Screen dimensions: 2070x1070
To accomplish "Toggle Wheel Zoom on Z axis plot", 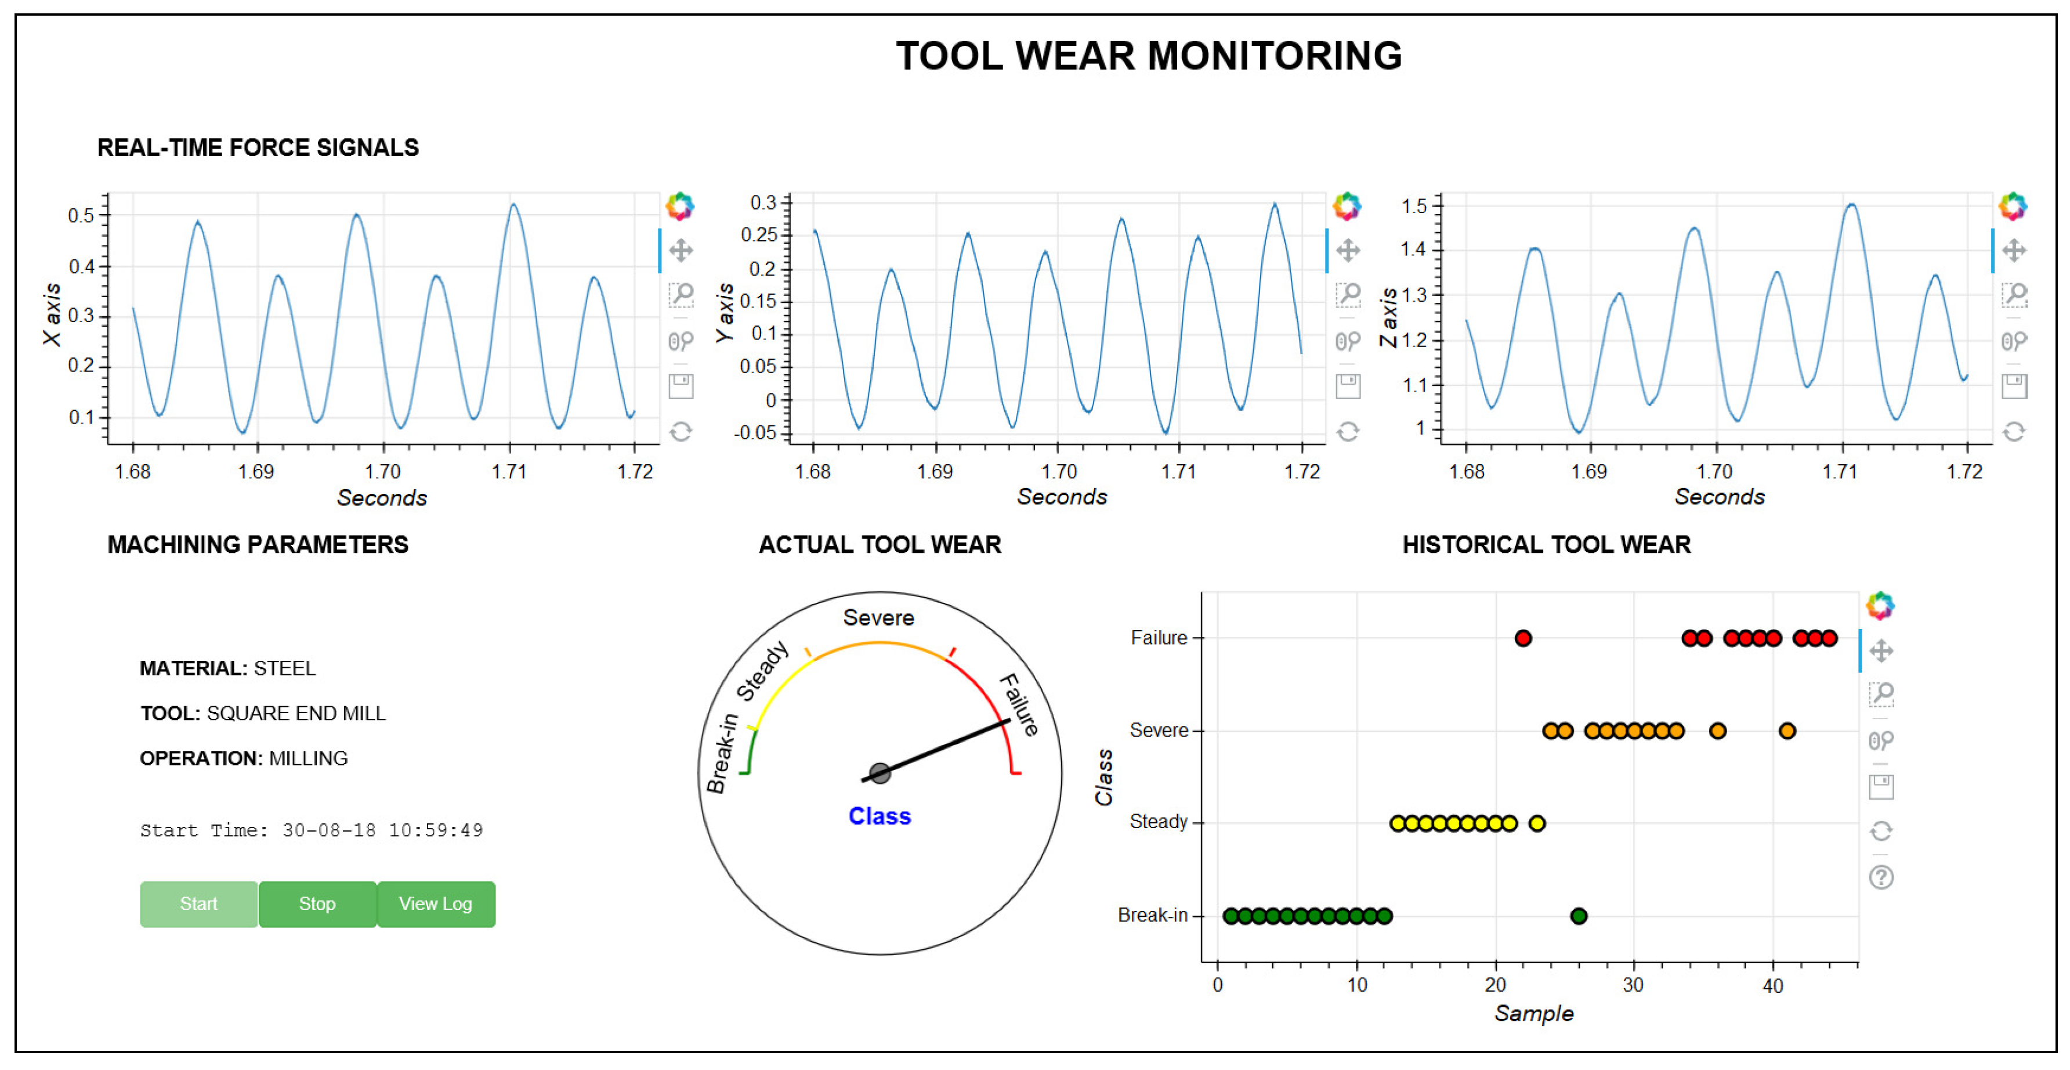I will coord(2014,341).
